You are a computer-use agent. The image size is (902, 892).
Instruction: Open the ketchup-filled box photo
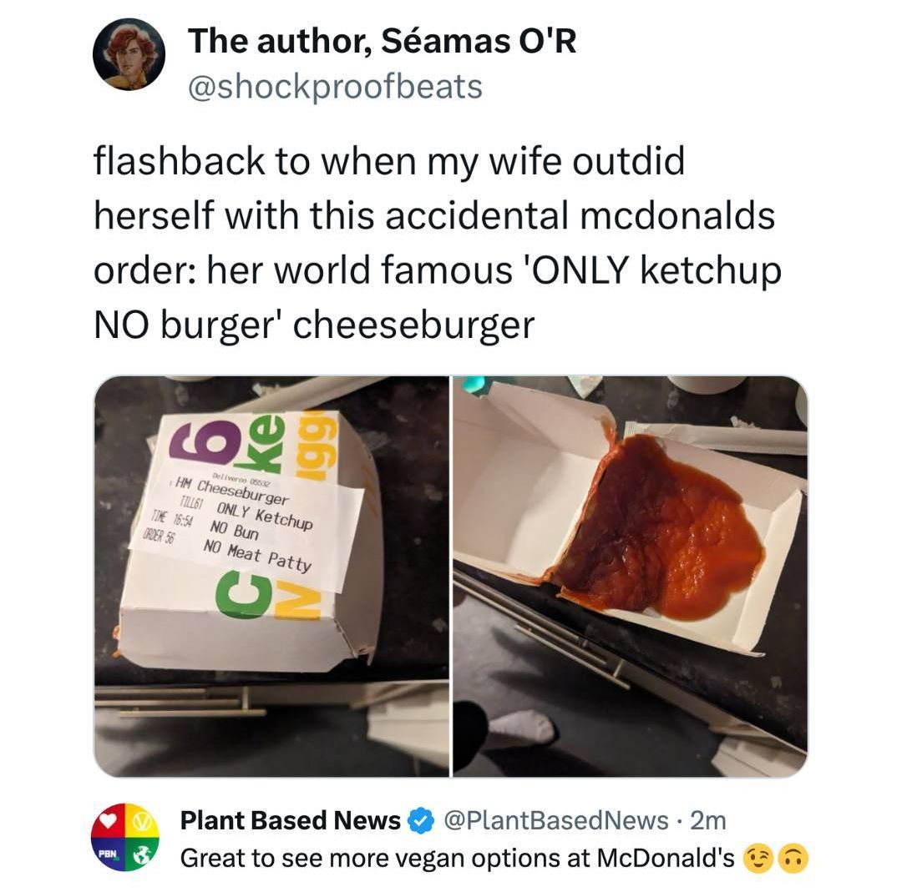631,576
